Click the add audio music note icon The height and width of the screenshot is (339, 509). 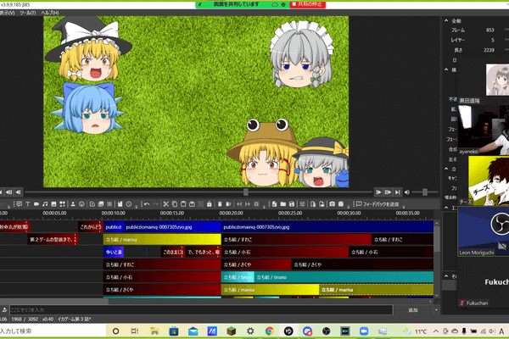click(x=45, y=204)
